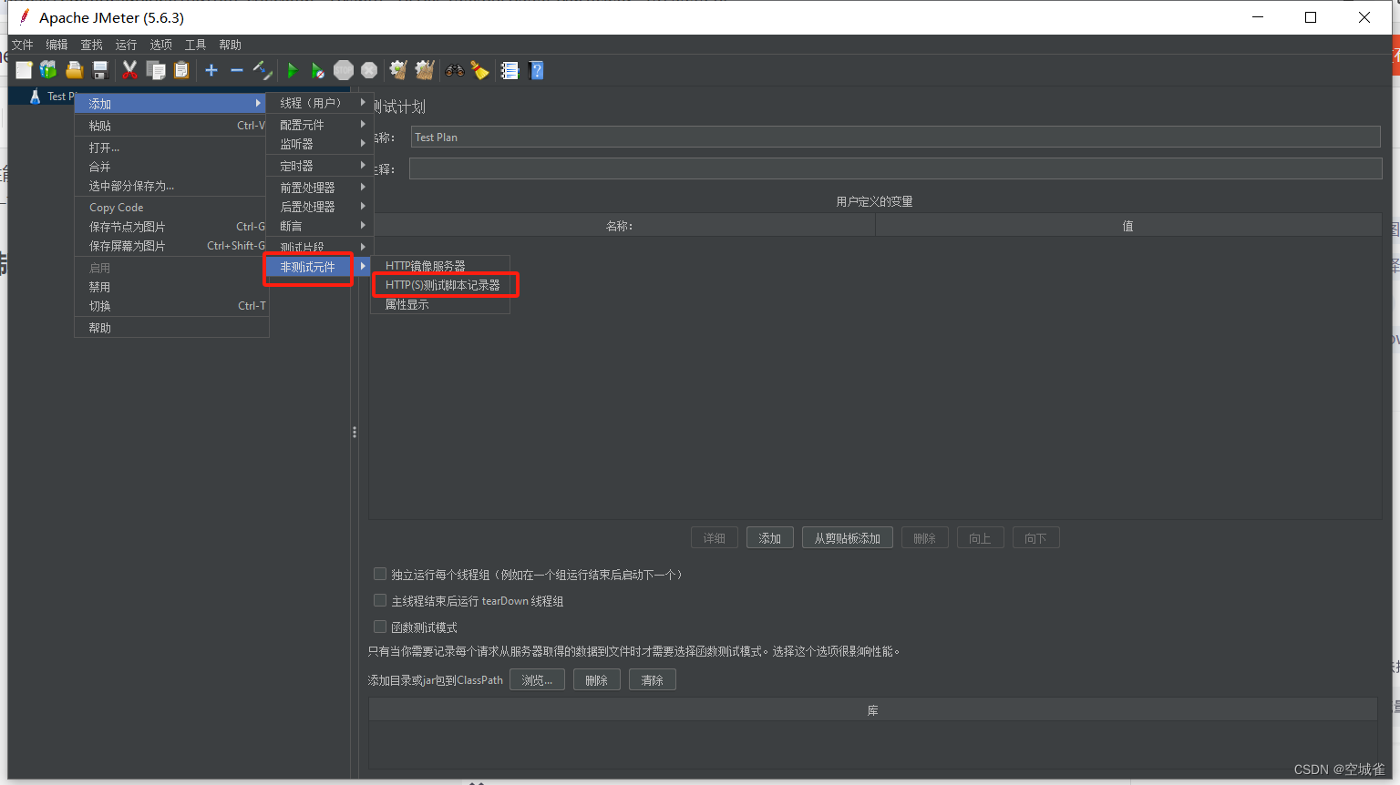Choose HTTP(S)测试脚本记录器 from submenu

[441, 285]
